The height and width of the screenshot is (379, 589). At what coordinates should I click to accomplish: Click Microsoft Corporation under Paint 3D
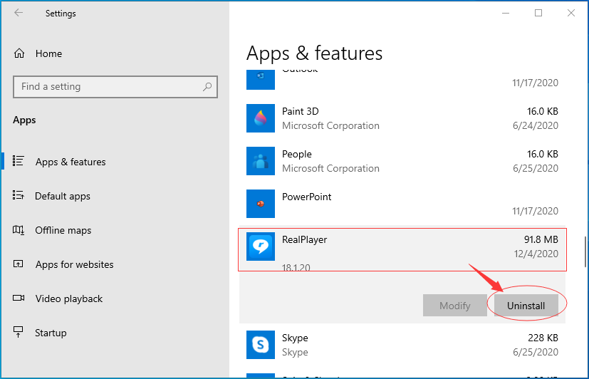pos(330,125)
